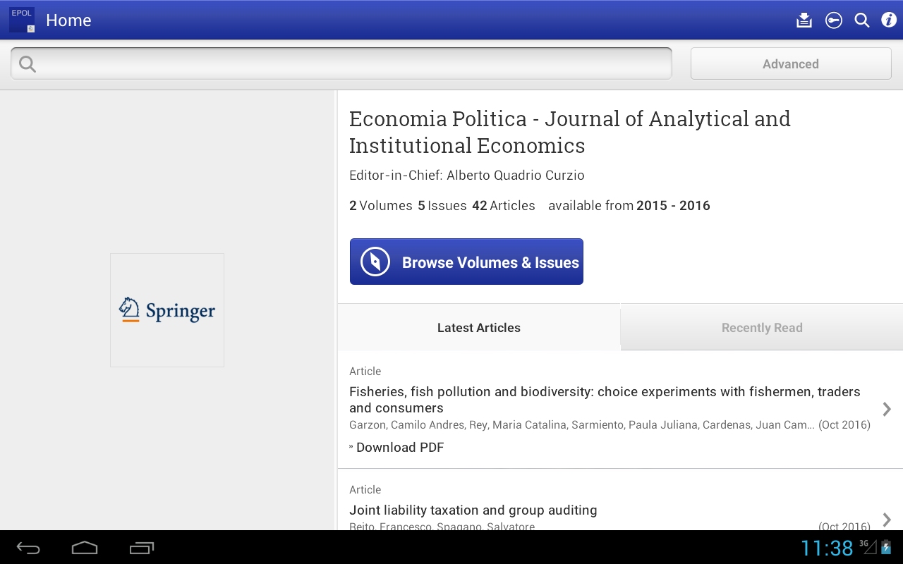Tap the Download PDF link
This screenshot has height=564, width=903.
point(399,448)
